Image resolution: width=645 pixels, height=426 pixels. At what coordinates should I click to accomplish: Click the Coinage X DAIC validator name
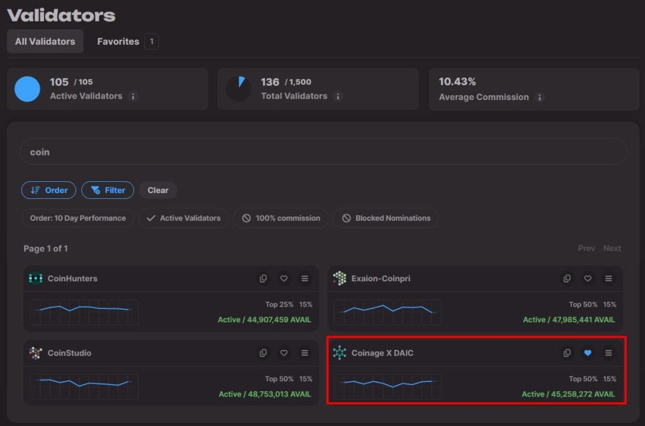pyautogui.click(x=382, y=353)
